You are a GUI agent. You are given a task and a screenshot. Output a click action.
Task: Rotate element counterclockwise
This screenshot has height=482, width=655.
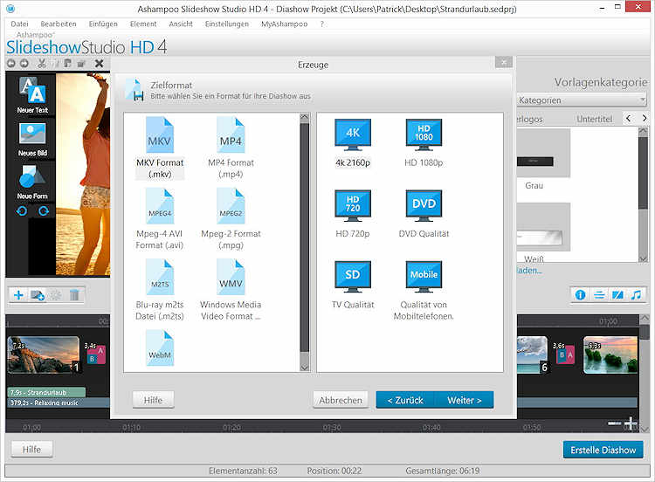22,211
